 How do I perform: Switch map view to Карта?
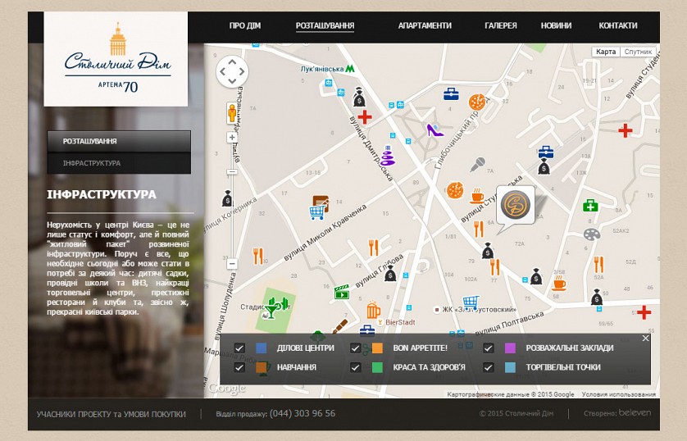pos(606,52)
